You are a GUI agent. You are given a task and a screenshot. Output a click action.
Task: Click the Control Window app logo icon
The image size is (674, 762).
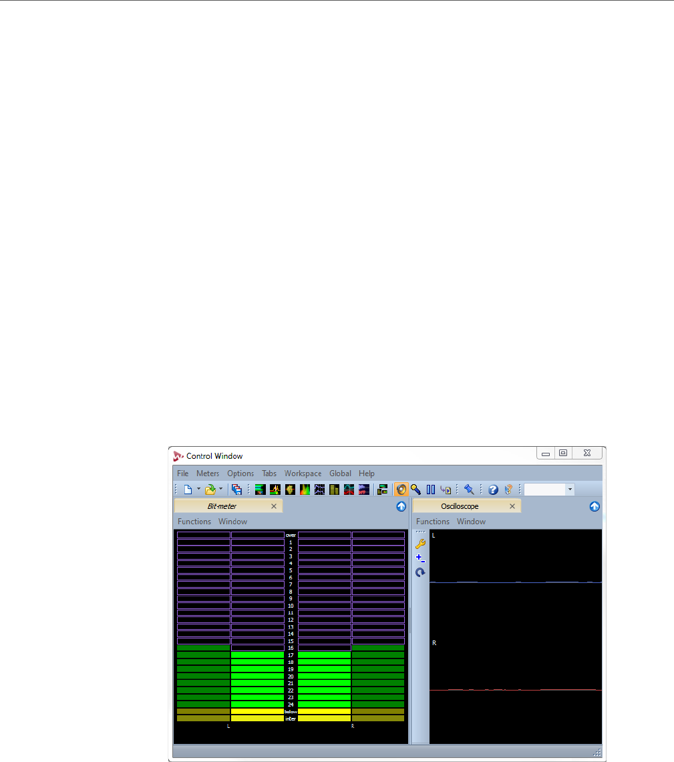tap(178, 456)
